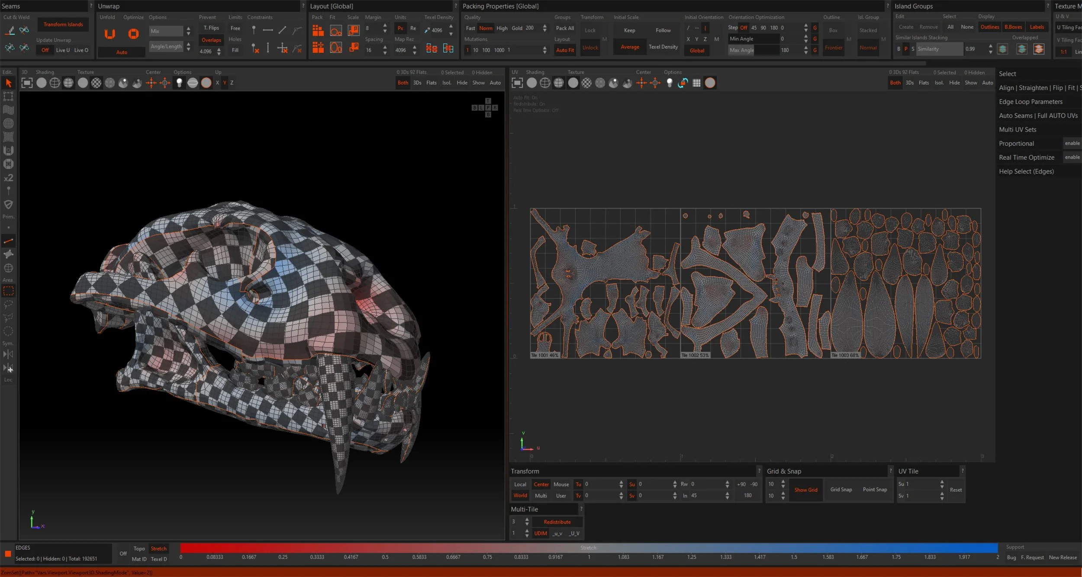Click the Pack islands icon in Layout panel

(318, 30)
